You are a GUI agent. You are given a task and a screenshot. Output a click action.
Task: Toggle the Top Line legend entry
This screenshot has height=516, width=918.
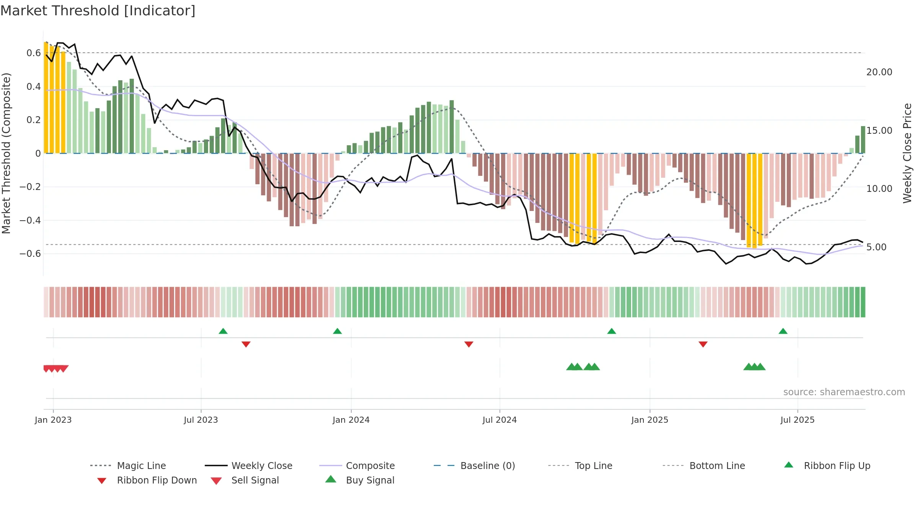click(580, 466)
